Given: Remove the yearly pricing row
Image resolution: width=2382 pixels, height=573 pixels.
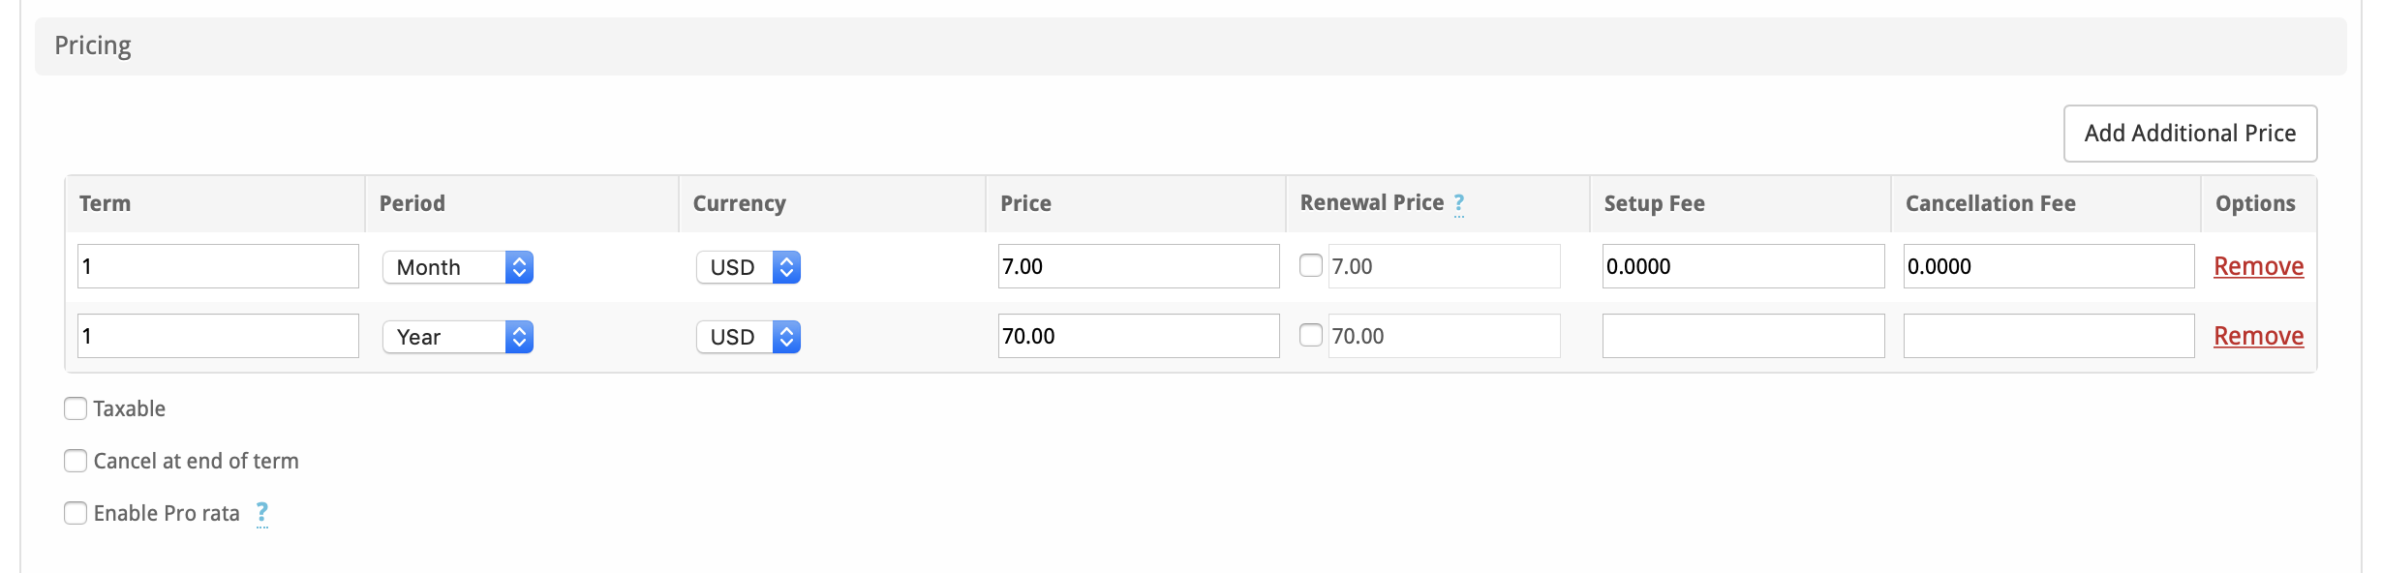Looking at the screenshot, I should [2258, 336].
